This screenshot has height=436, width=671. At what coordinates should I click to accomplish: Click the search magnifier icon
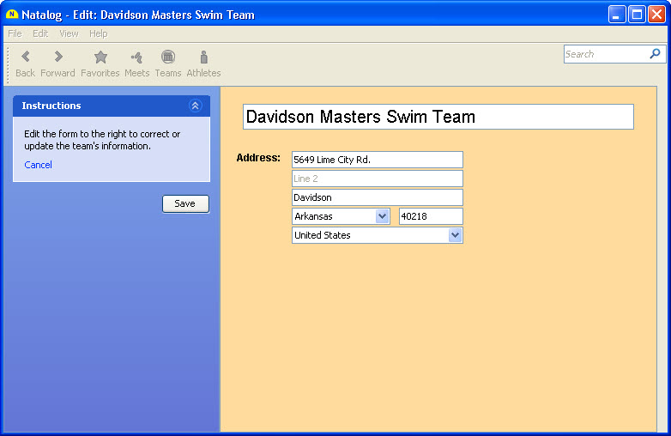click(x=656, y=54)
